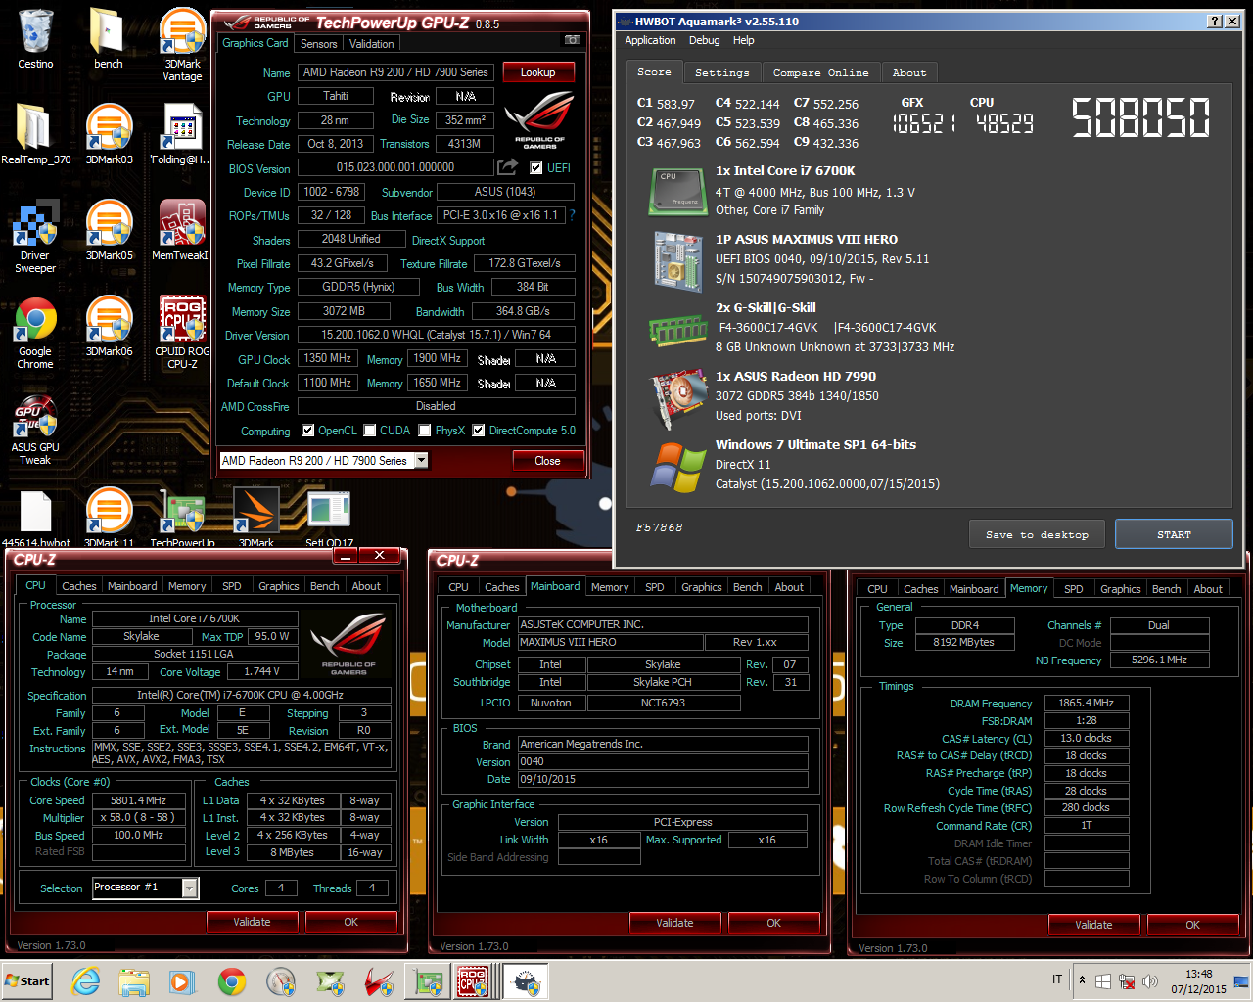Switch to the Settings tab in Aquamark
1253x1002 pixels.
pos(721,73)
